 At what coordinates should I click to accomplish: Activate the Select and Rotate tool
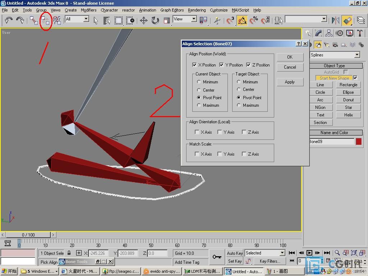[x=155, y=20]
